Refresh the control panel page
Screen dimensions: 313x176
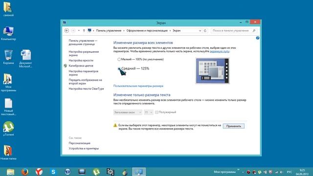coord(205,31)
